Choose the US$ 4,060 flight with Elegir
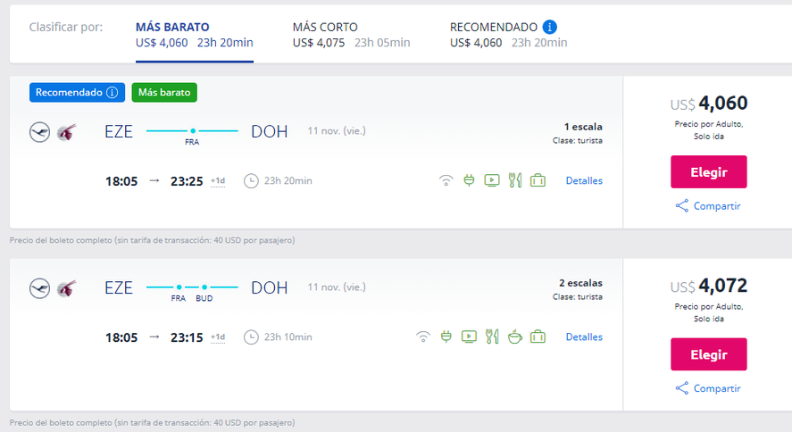Viewport: 792px width, 432px height. coord(708,171)
